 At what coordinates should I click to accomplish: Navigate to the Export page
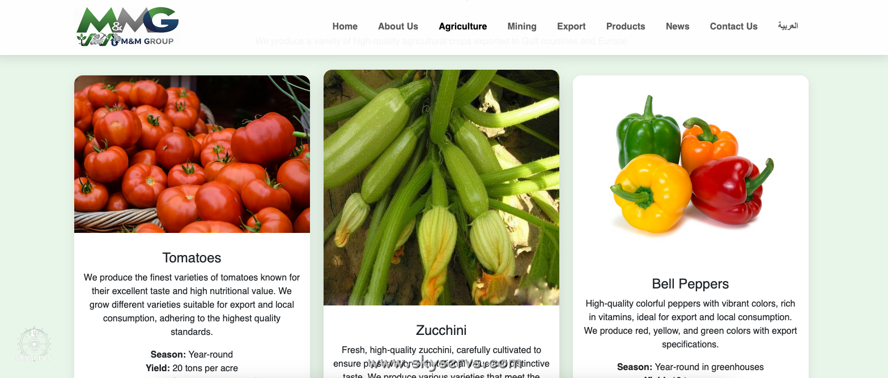click(571, 26)
